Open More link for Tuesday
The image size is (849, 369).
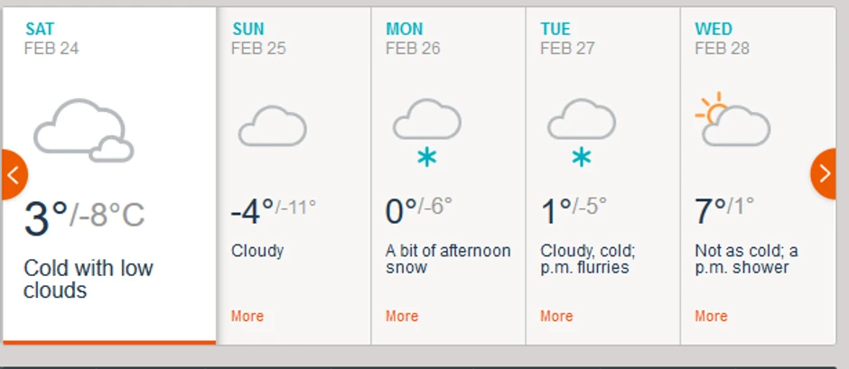coord(556,316)
